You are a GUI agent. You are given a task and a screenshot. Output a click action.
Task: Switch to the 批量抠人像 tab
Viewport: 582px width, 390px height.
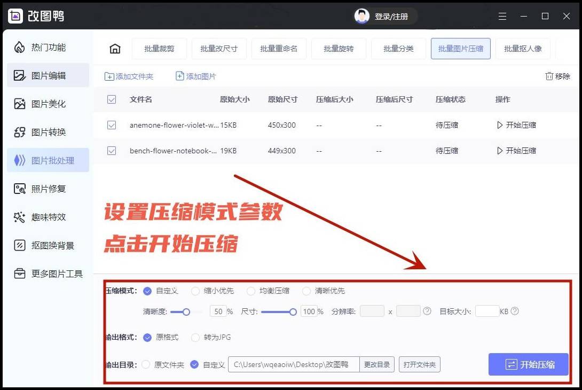[x=523, y=48]
